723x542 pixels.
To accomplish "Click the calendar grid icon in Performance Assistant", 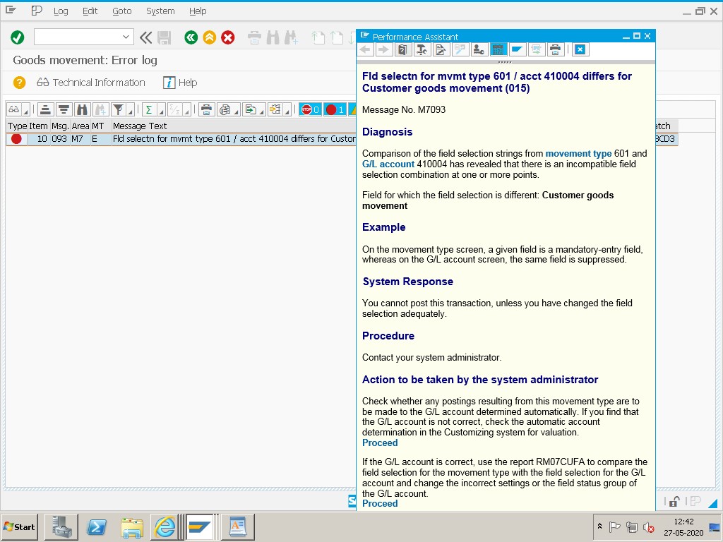I will [x=498, y=49].
